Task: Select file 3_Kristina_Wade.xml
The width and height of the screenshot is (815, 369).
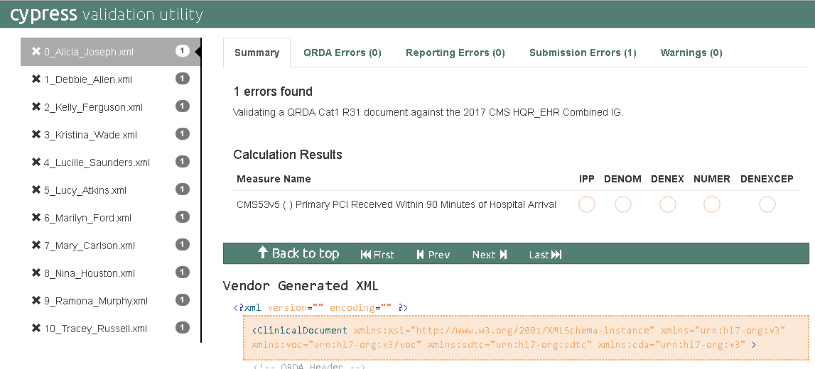Action: click(90, 135)
